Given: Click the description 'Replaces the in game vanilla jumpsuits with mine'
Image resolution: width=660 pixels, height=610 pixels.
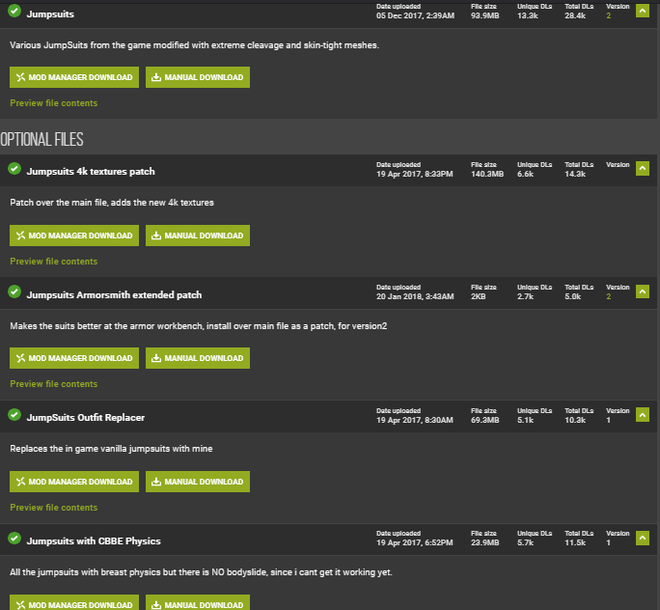Looking at the screenshot, I should [111, 449].
